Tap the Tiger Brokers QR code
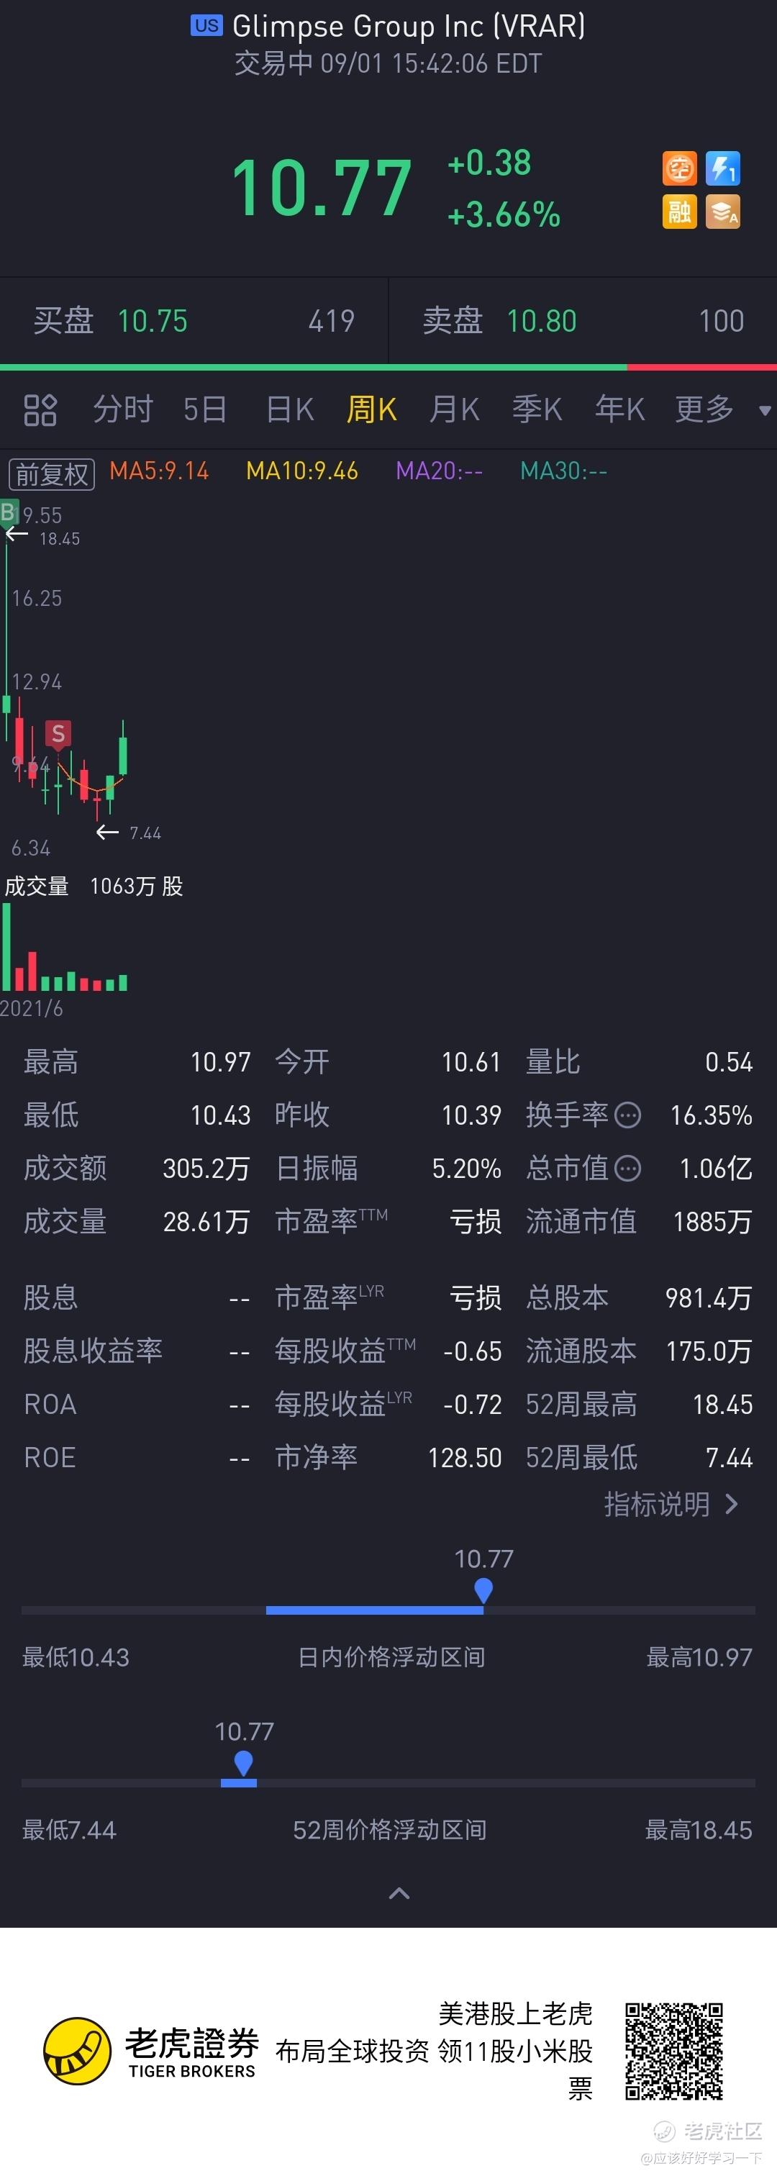The image size is (777, 2176). pos(674,2051)
